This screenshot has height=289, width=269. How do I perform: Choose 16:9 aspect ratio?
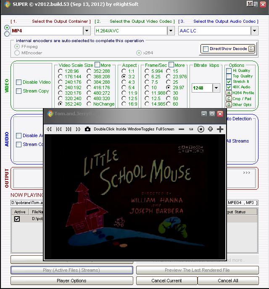click(124, 104)
